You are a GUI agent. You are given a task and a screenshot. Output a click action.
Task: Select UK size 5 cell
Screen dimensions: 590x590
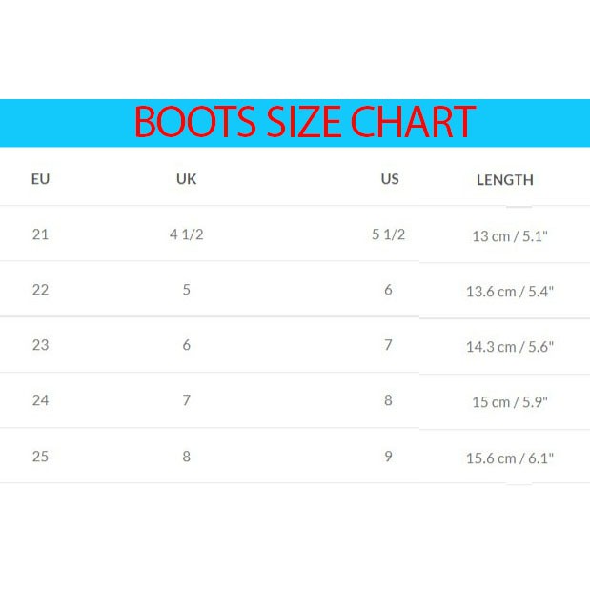point(187,290)
